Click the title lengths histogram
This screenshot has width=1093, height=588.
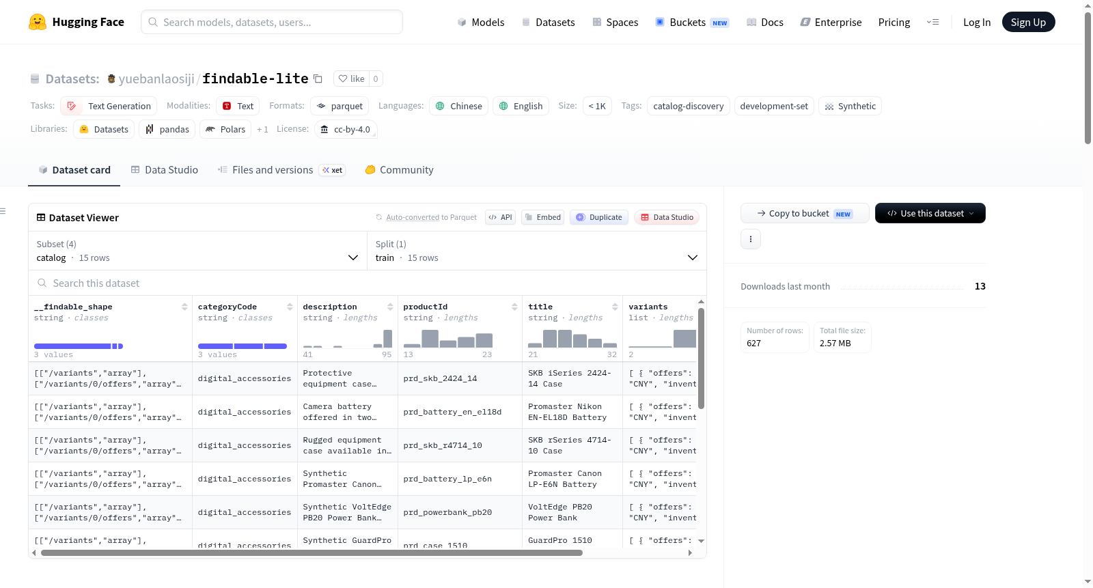click(572, 338)
